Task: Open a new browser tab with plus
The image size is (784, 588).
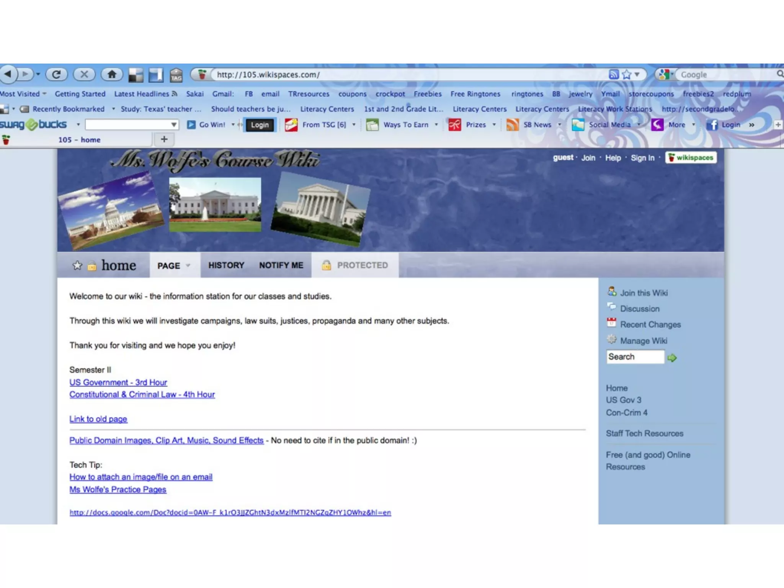Action: (164, 139)
